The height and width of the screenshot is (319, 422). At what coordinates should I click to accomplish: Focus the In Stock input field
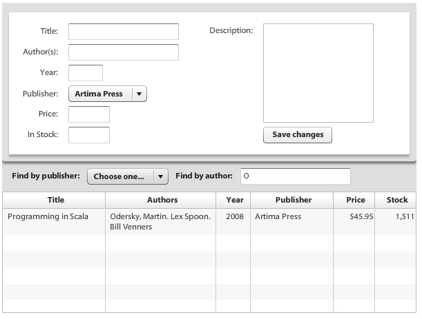[89, 135]
